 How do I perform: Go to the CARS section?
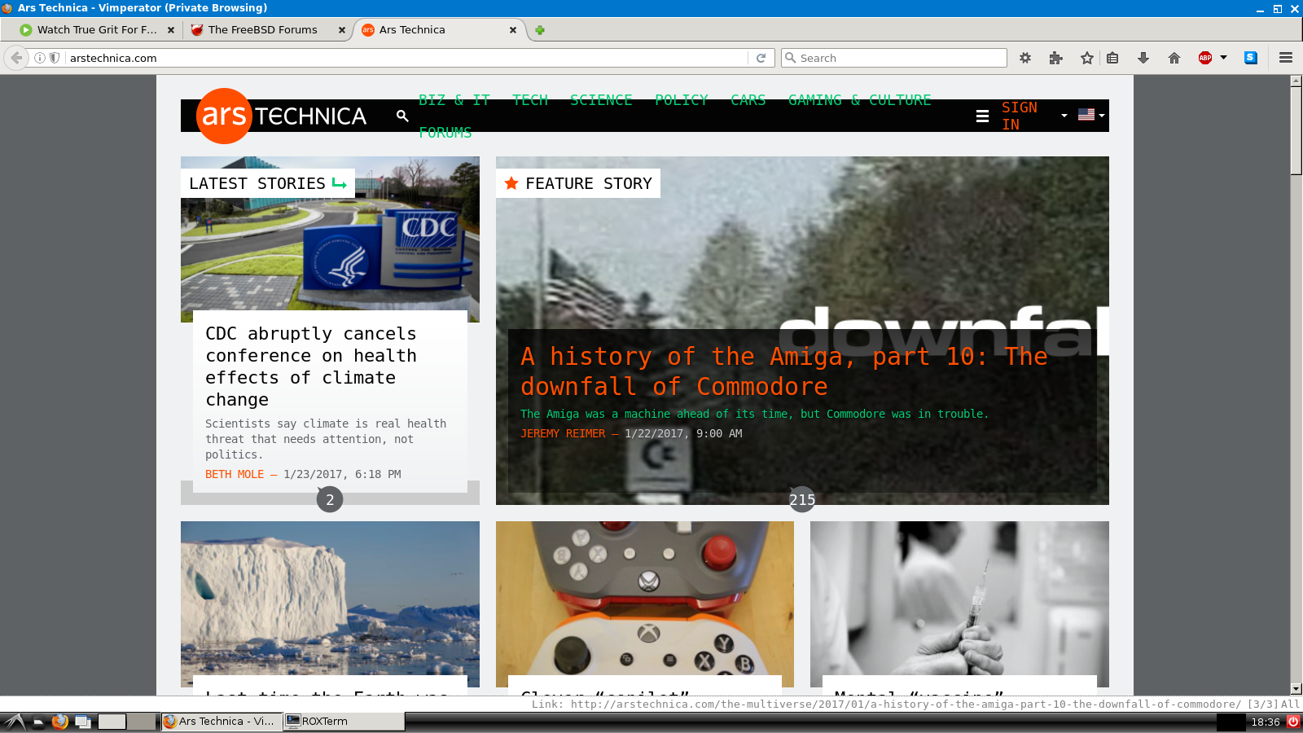click(x=748, y=99)
